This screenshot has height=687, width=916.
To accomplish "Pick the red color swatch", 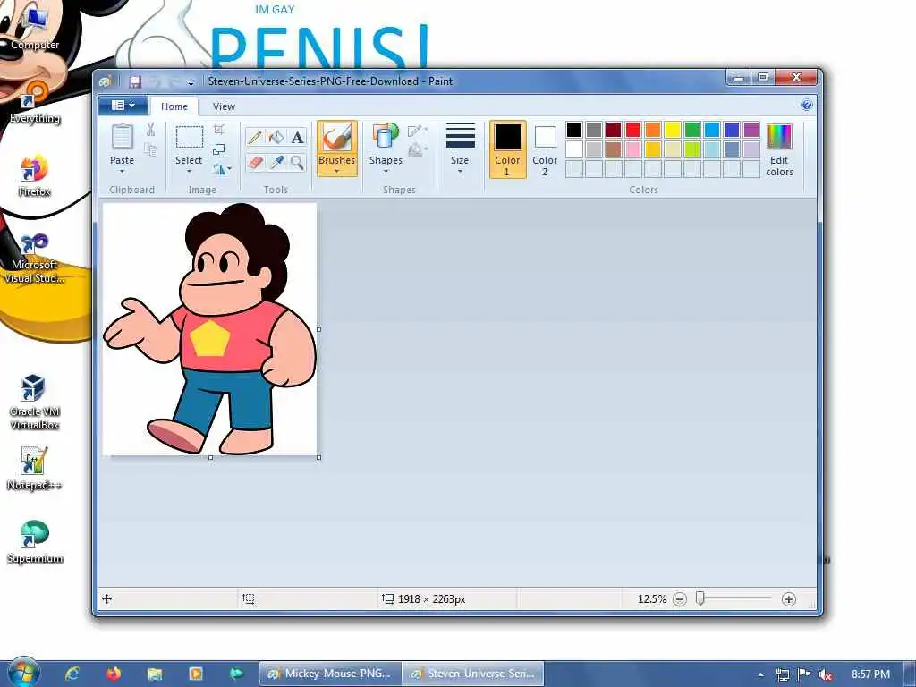I will click(632, 130).
